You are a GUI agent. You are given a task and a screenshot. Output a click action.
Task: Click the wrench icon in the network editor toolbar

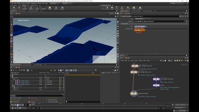click(161, 61)
